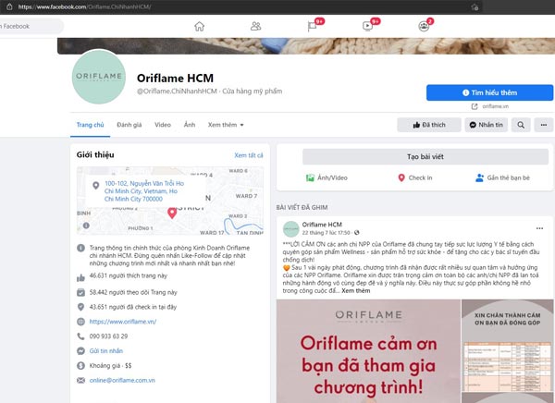Click the phone icon in Giới thiệu

(x=80, y=336)
